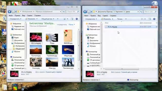Image resolution: width=162 pixels, height=91 pixels.
Task: Go forward in right Explorer window
Action: (89, 12)
